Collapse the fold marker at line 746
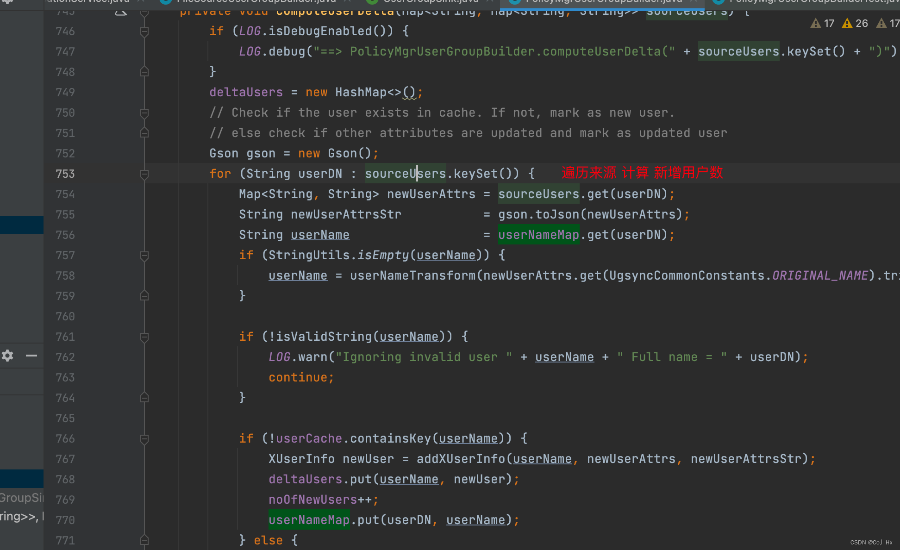900x550 pixels. (144, 31)
